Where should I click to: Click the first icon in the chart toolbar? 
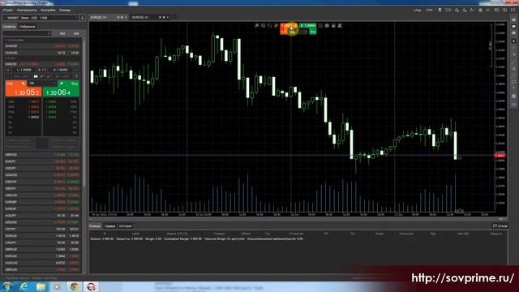coord(256,25)
